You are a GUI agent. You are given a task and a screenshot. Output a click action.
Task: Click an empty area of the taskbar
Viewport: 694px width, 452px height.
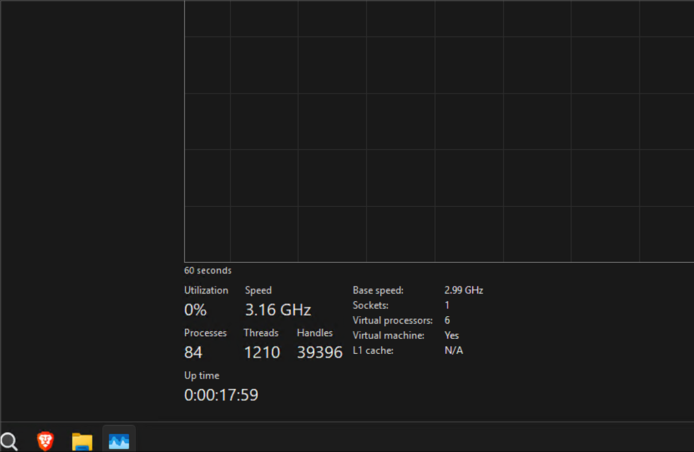(x=340, y=438)
